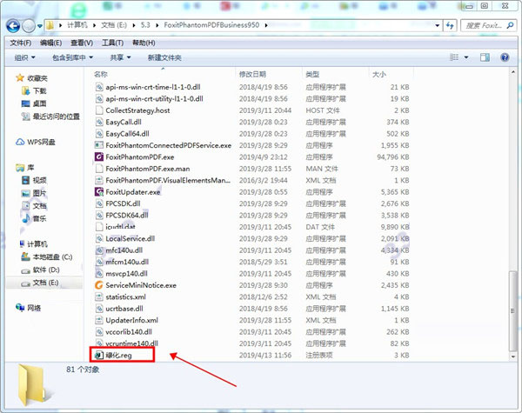
Task: Select file ucrtbase.dll
Action: coord(124,309)
